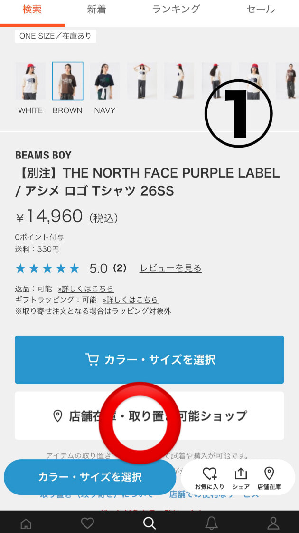Select the WHITE color thumbnail
Viewport: 299px width, 533px height.
[30, 81]
